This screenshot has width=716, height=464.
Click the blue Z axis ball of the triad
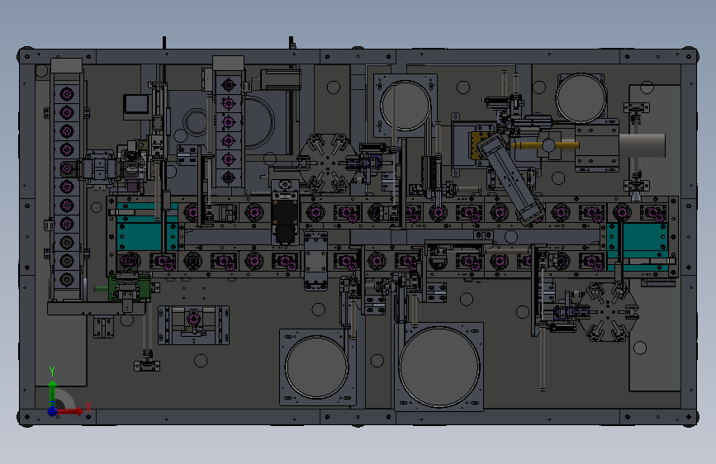(53, 411)
